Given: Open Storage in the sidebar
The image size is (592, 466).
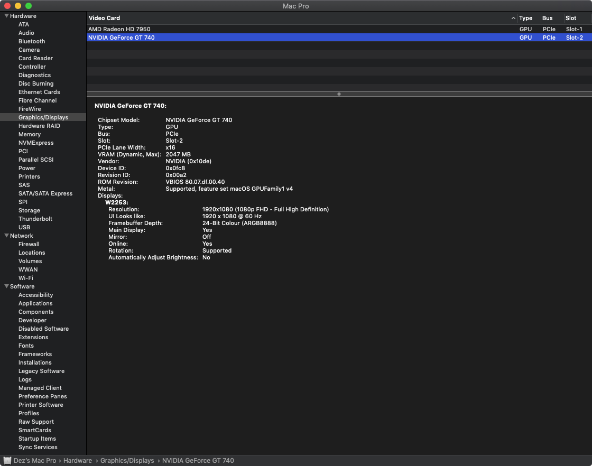Looking at the screenshot, I should [29, 210].
